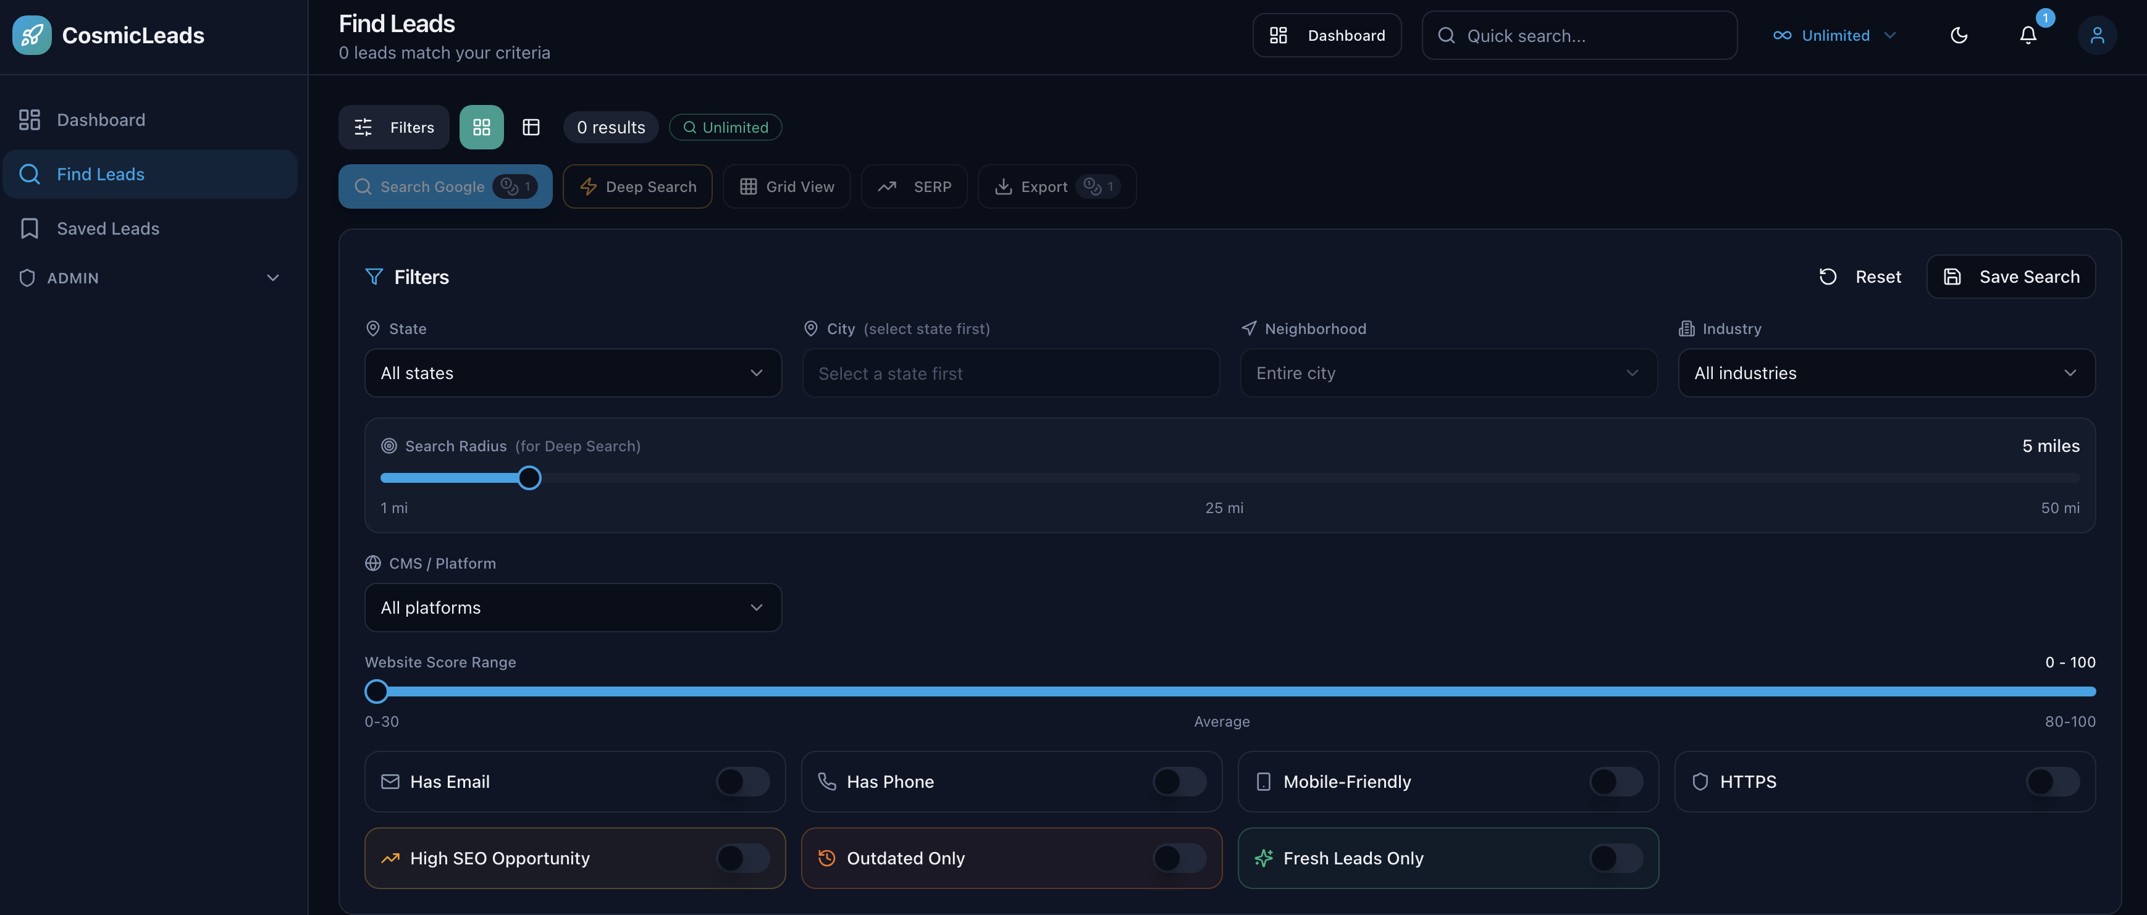The height and width of the screenshot is (915, 2147).
Task: Click the dark mode moon icon
Action: (x=1959, y=35)
